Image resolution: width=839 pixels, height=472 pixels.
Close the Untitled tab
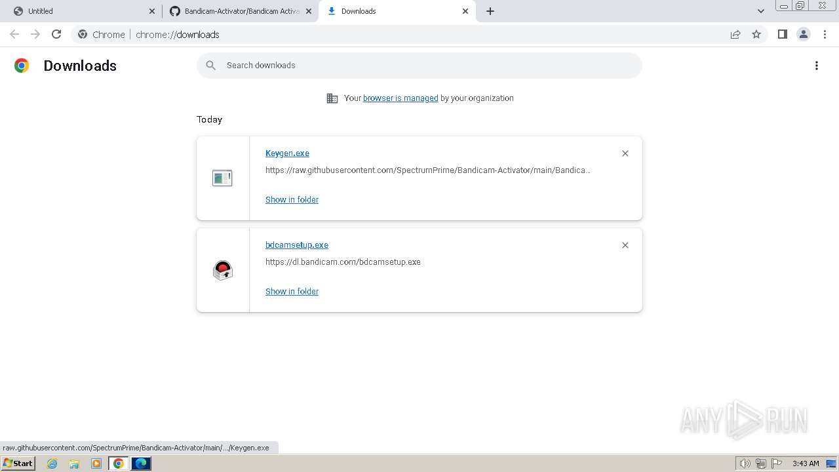152,11
